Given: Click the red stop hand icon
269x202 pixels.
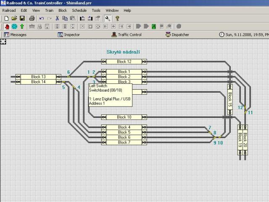Looking at the screenshot, I should (7, 27).
